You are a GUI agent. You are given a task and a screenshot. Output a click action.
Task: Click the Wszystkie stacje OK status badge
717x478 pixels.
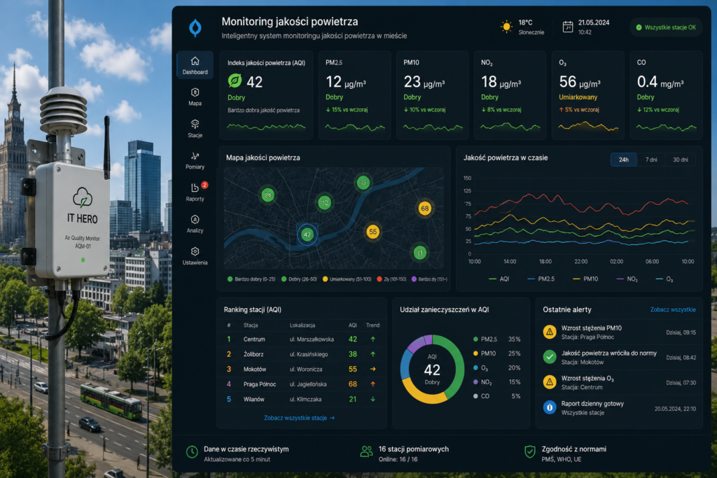coord(666,27)
